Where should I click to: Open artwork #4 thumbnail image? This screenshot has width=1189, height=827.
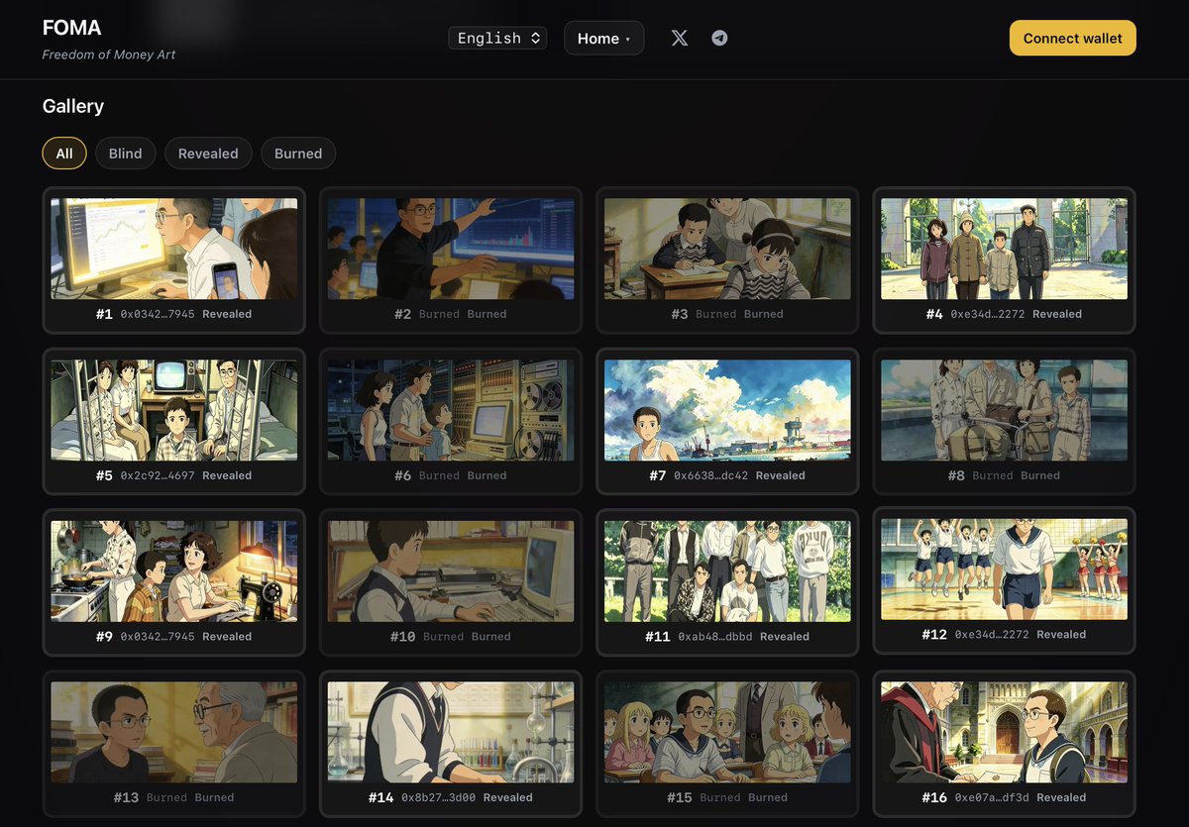click(1004, 249)
